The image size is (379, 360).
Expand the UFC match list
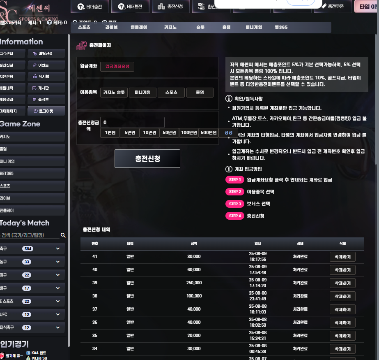57,315
